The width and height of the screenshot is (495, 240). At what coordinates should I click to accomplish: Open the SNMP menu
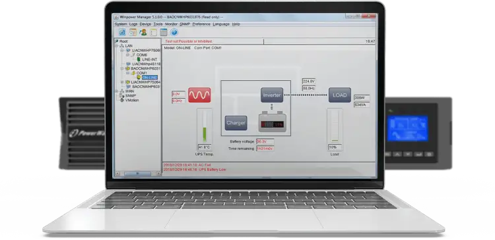point(185,24)
